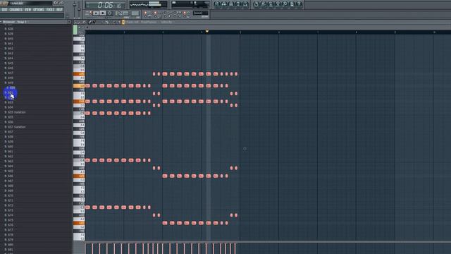
Task: Click the Play button in transport
Action: coord(96,13)
